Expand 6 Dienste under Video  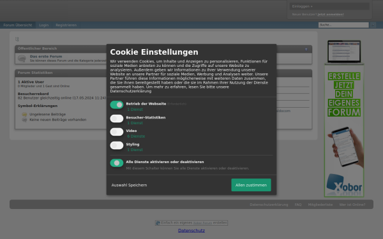tap(136, 136)
